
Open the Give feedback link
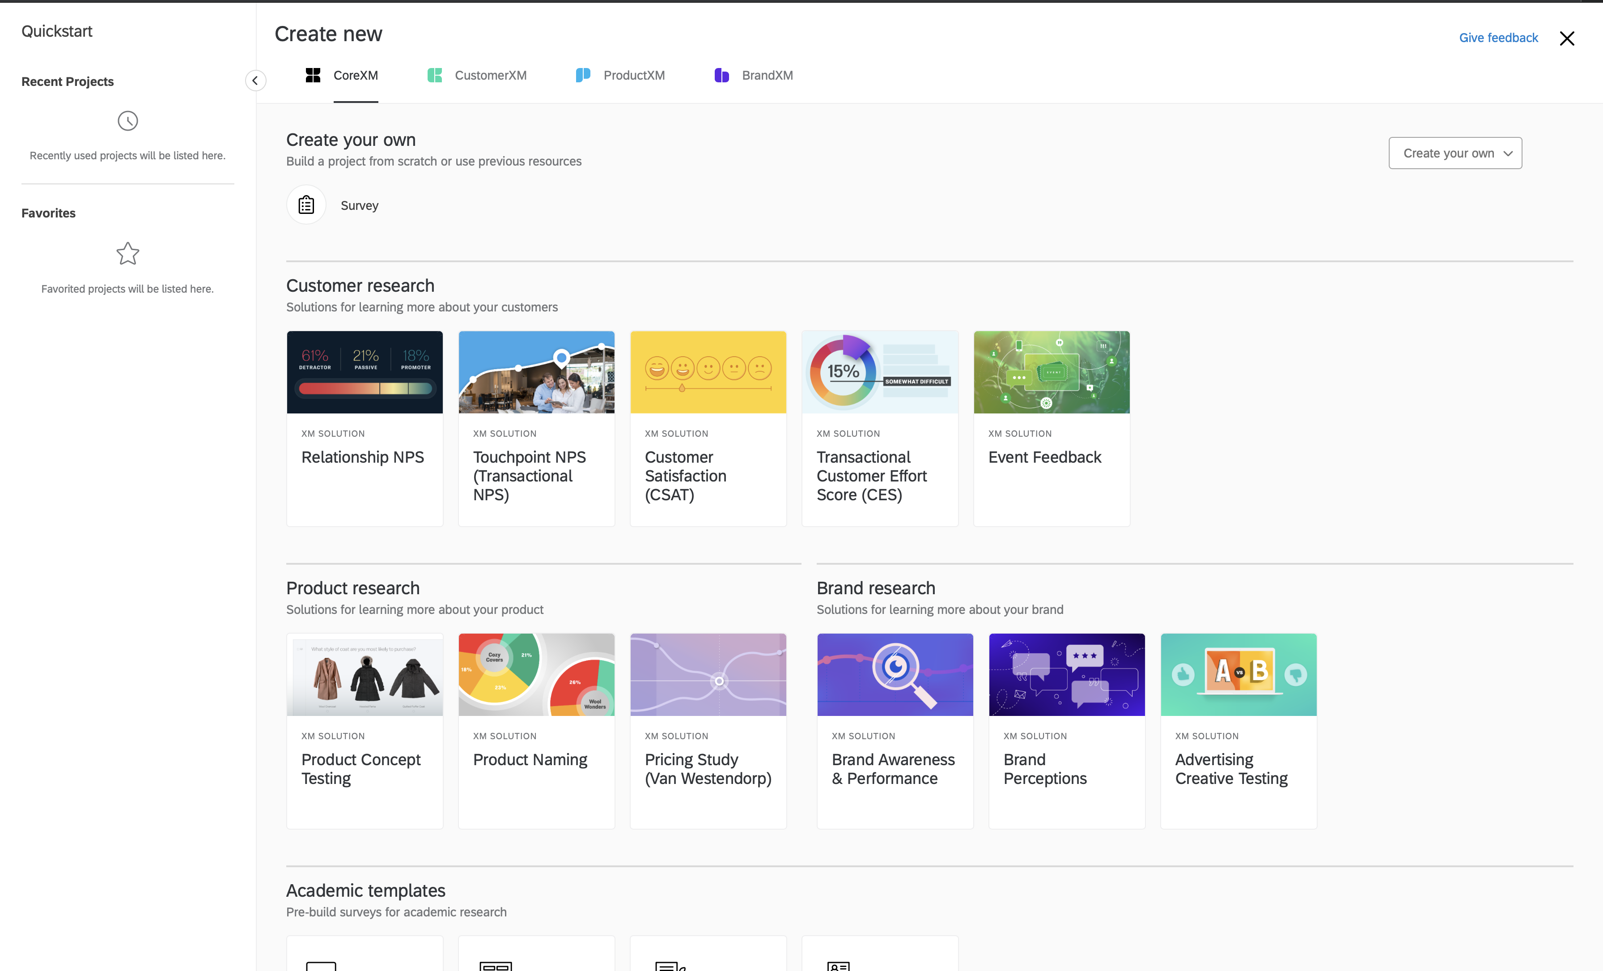[1497, 38]
